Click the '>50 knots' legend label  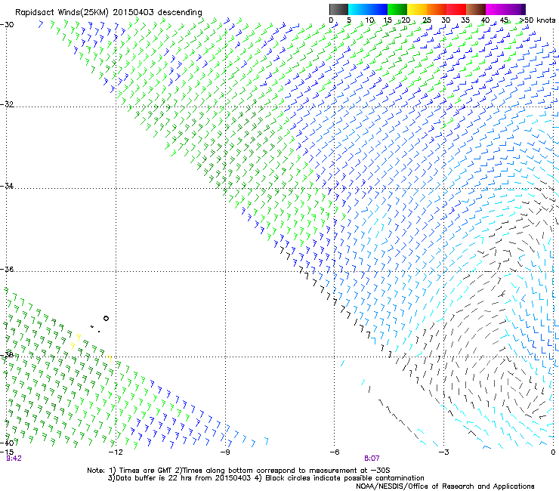(538, 20)
